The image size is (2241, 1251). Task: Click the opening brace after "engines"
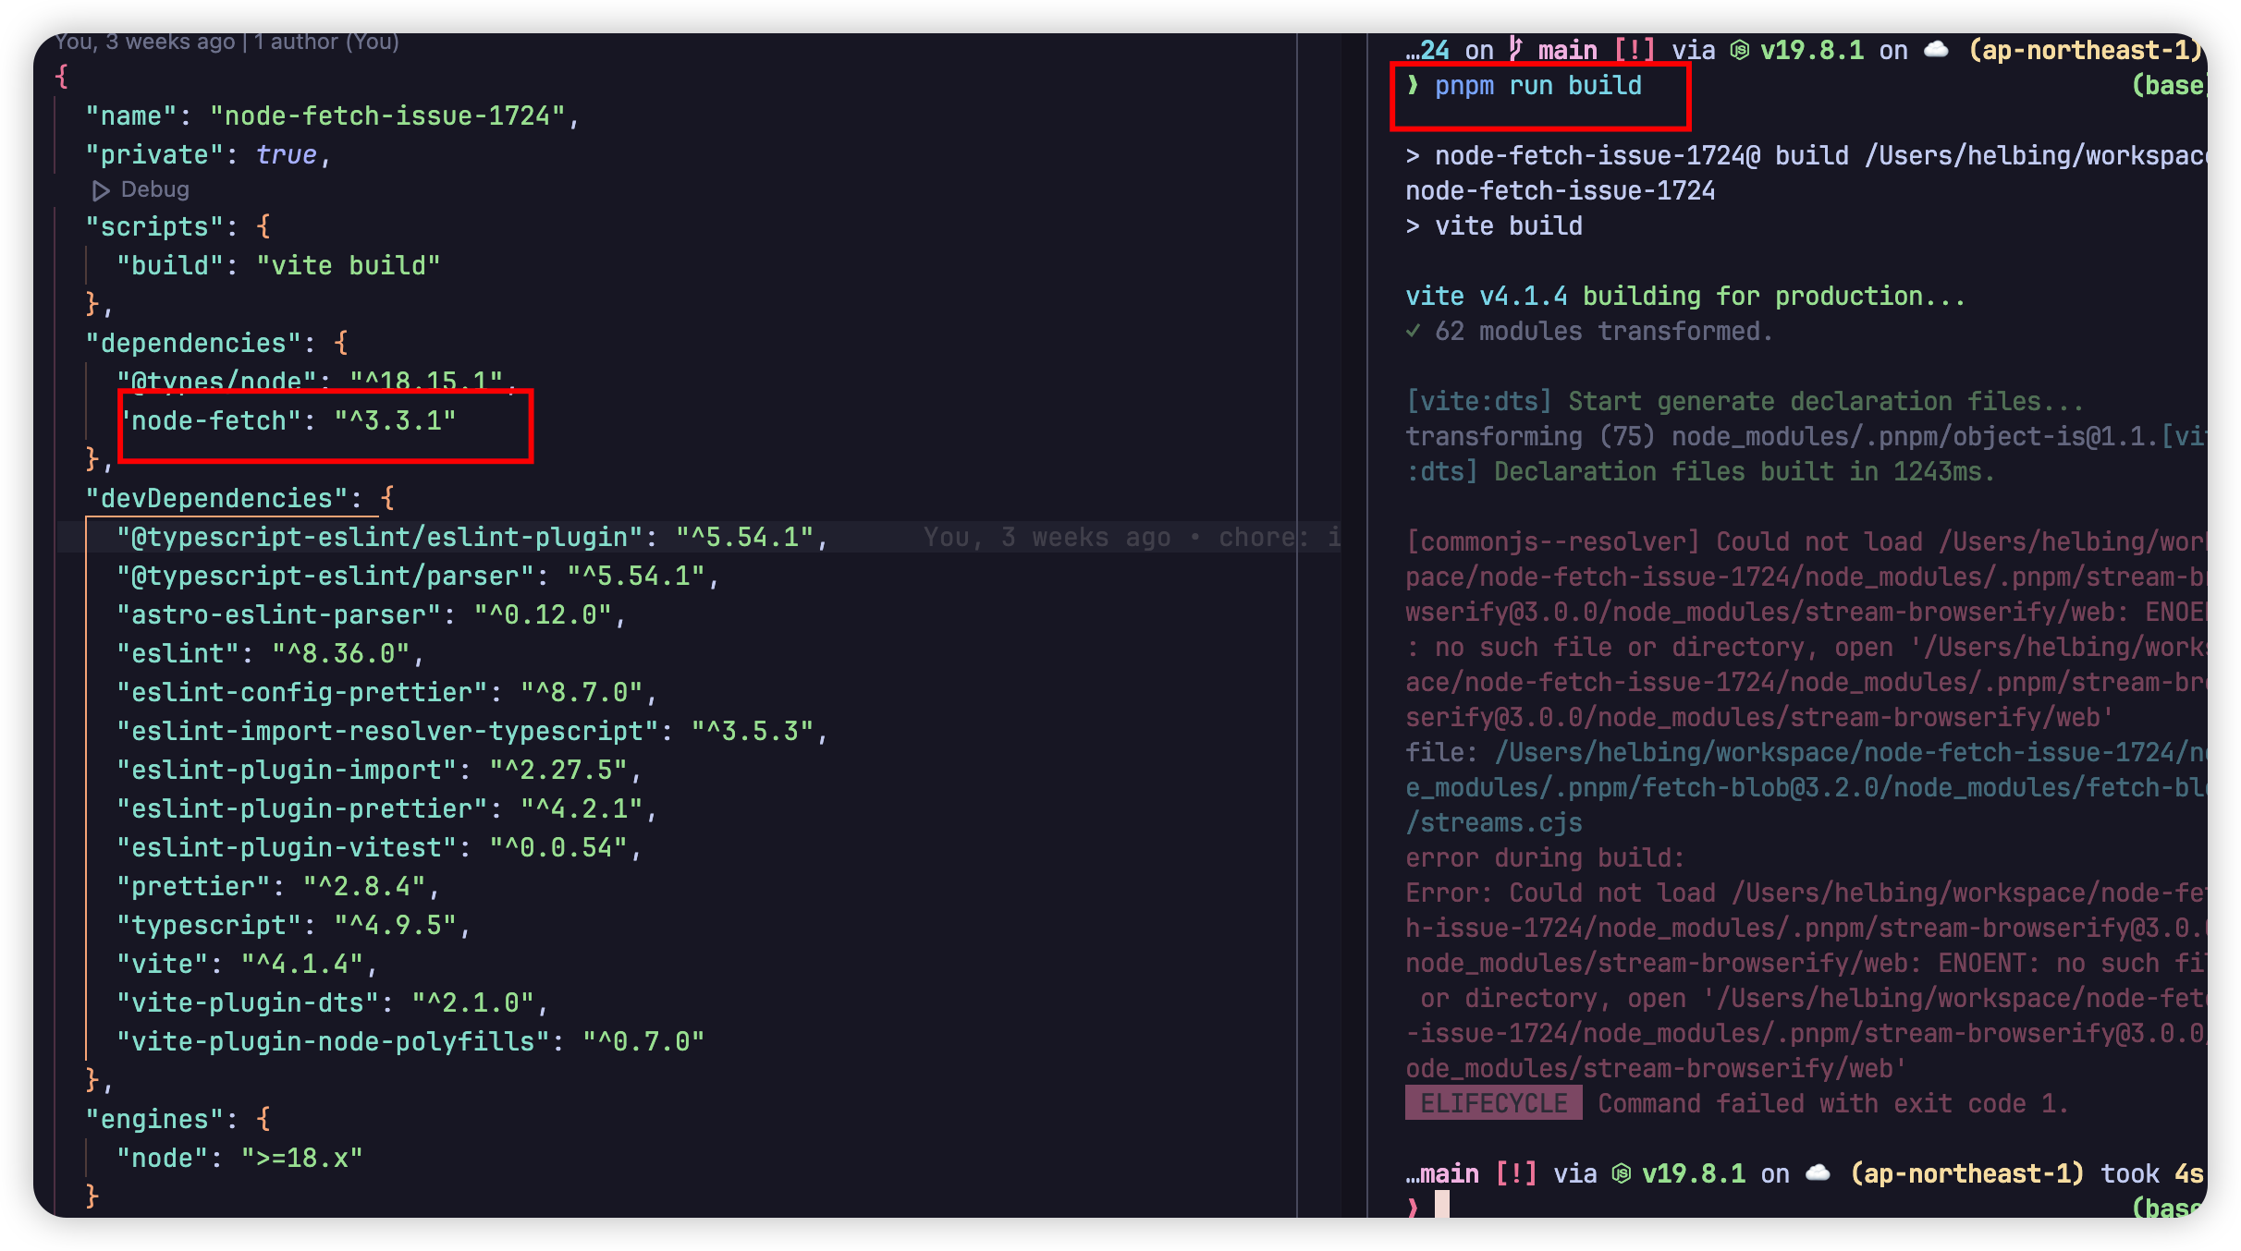coord(263,1119)
